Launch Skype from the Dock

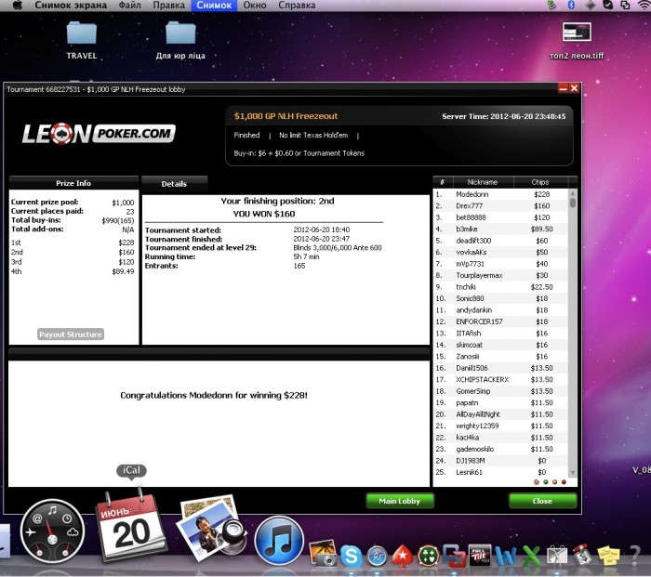coord(351,556)
